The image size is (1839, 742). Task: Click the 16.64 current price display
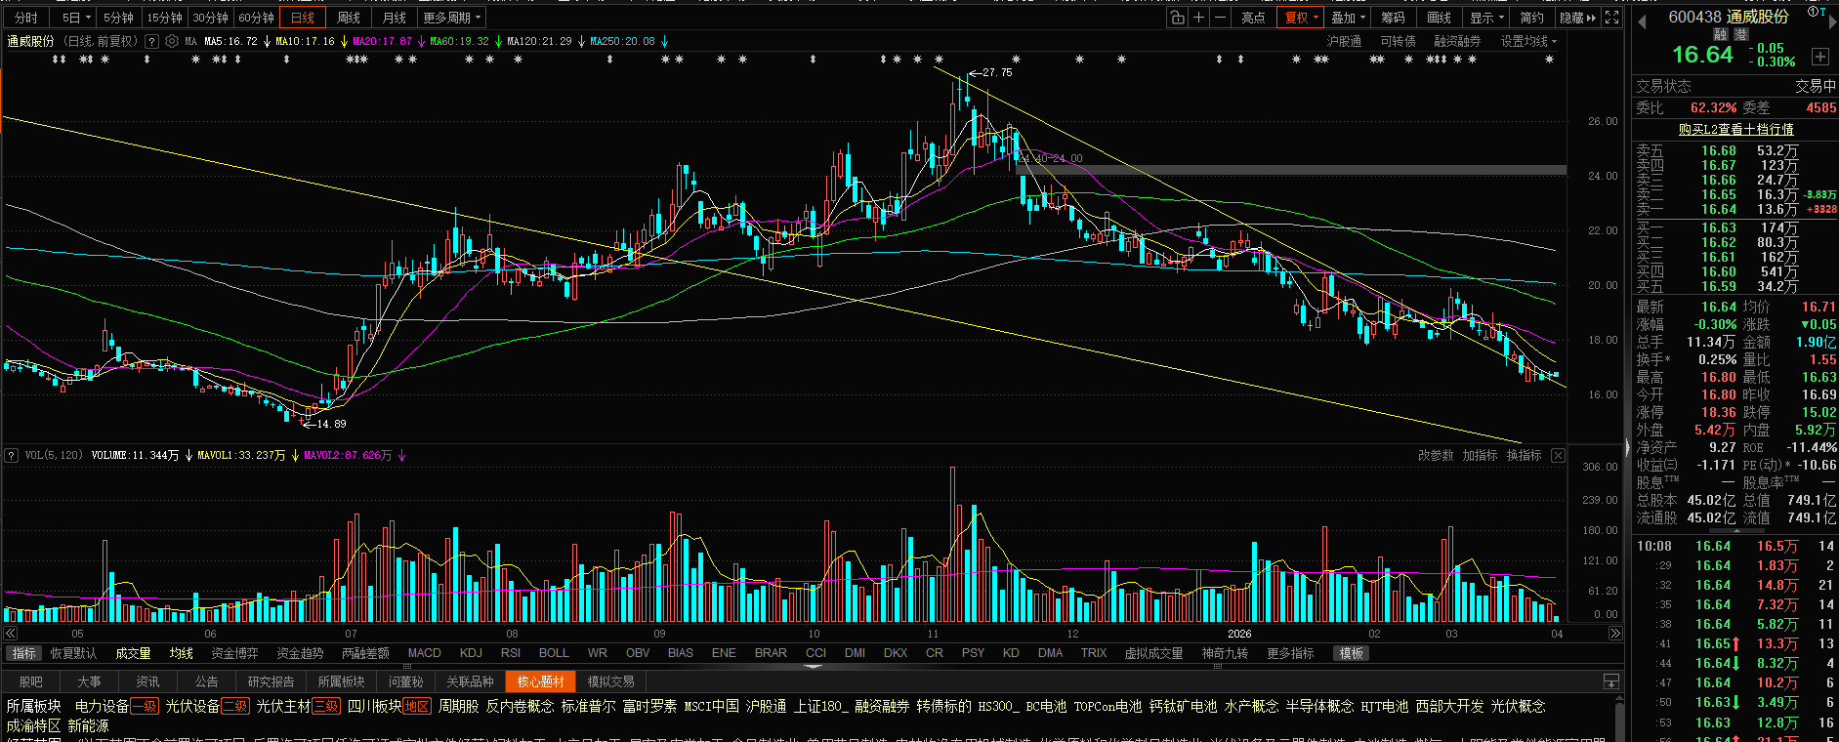1702,55
